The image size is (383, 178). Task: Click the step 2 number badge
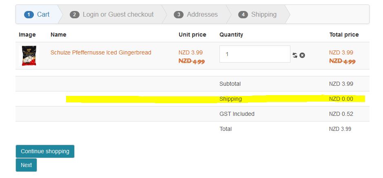coord(74,15)
